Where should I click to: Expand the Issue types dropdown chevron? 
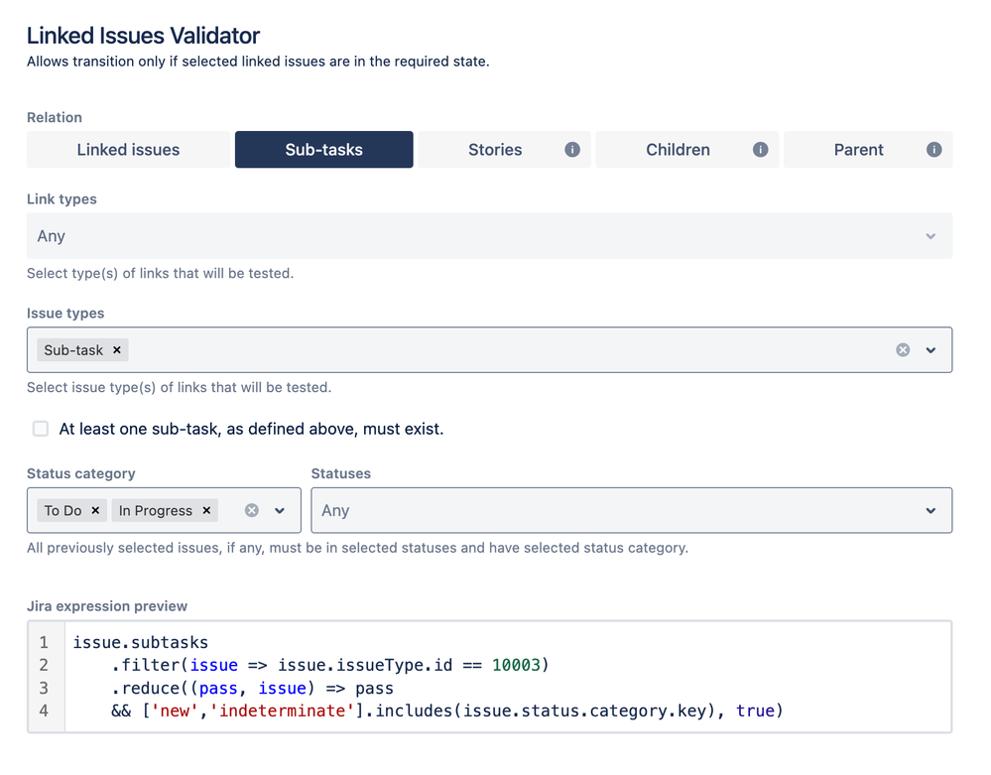930,349
